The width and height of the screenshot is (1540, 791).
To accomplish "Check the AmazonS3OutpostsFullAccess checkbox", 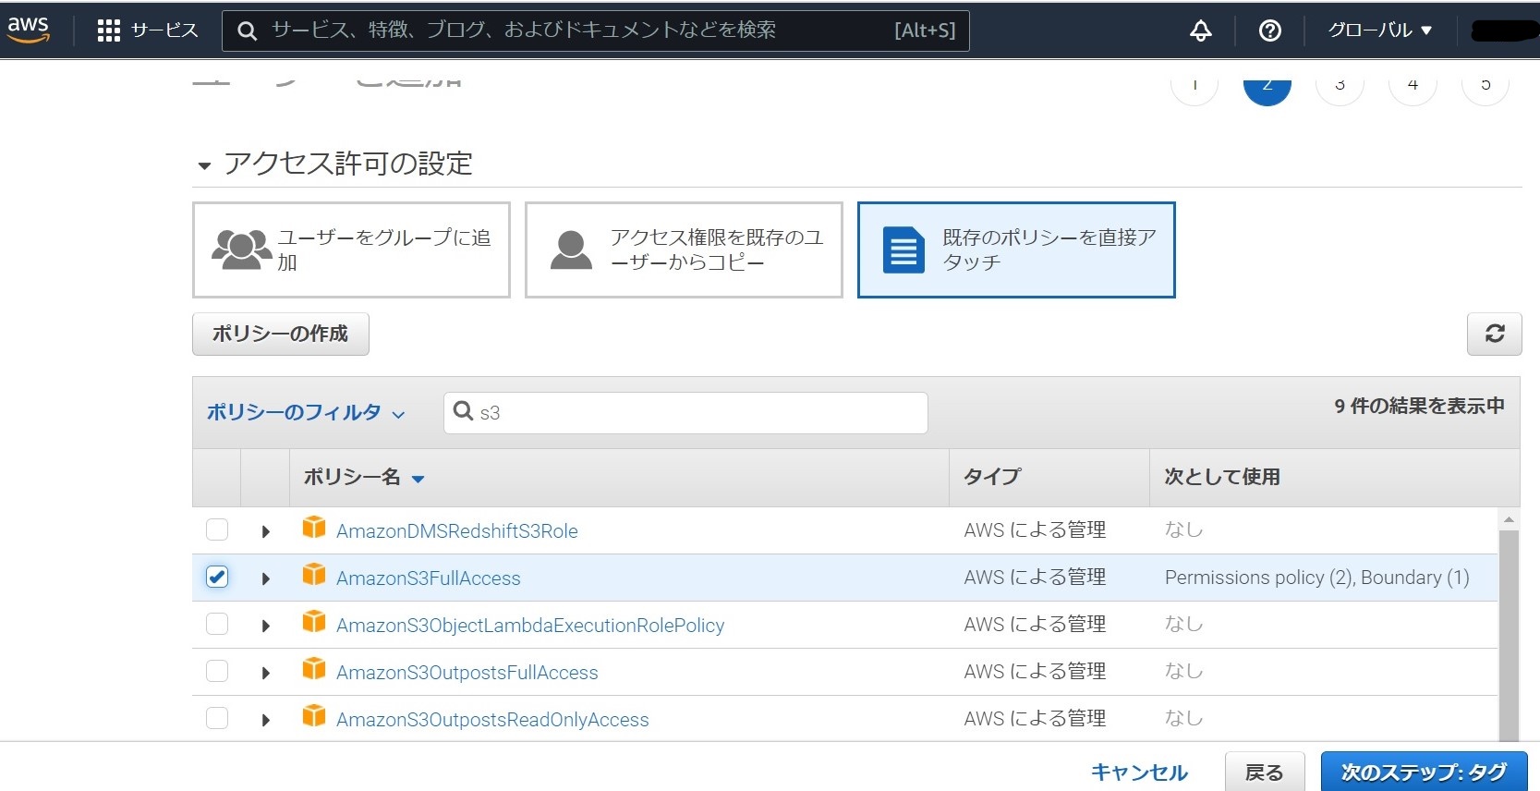I will 217,671.
